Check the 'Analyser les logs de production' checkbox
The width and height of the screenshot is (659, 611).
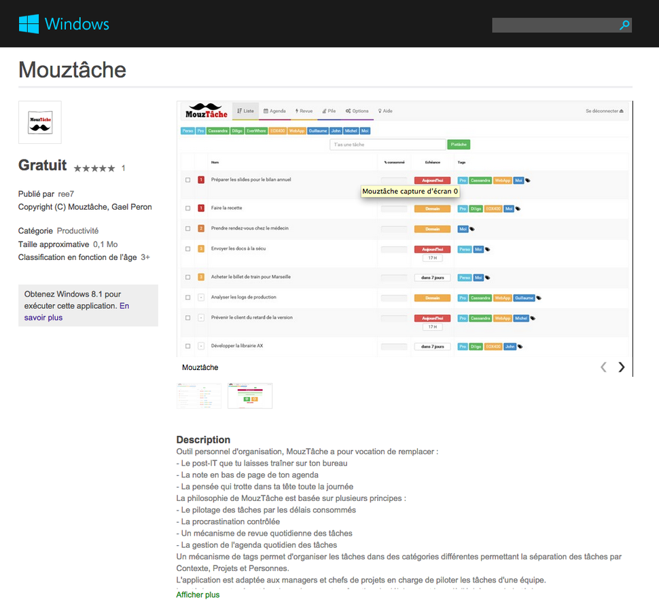point(188,297)
